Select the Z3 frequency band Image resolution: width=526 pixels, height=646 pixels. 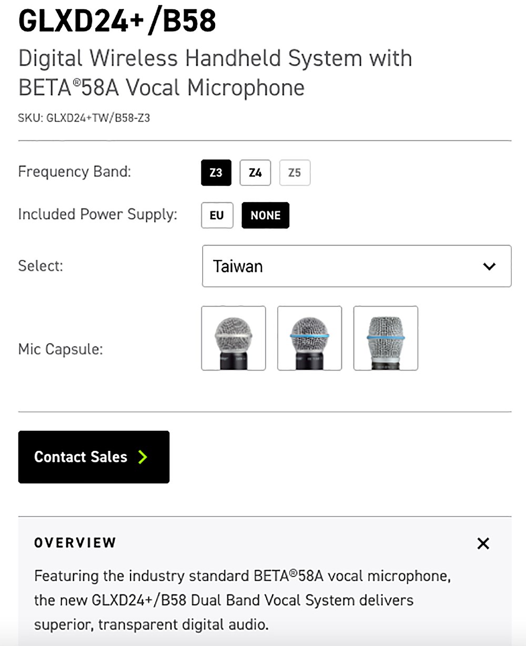point(216,173)
